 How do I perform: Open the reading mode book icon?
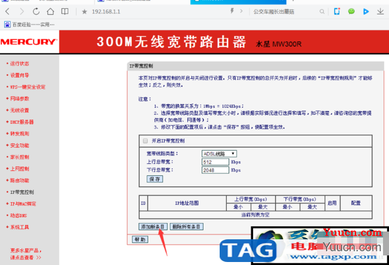(65, 11)
